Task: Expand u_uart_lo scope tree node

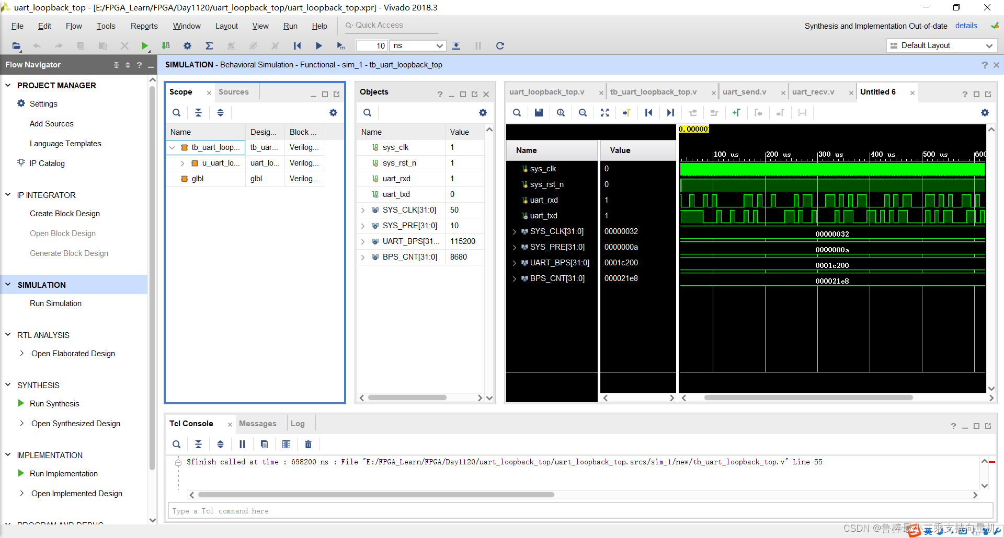Action: (182, 163)
